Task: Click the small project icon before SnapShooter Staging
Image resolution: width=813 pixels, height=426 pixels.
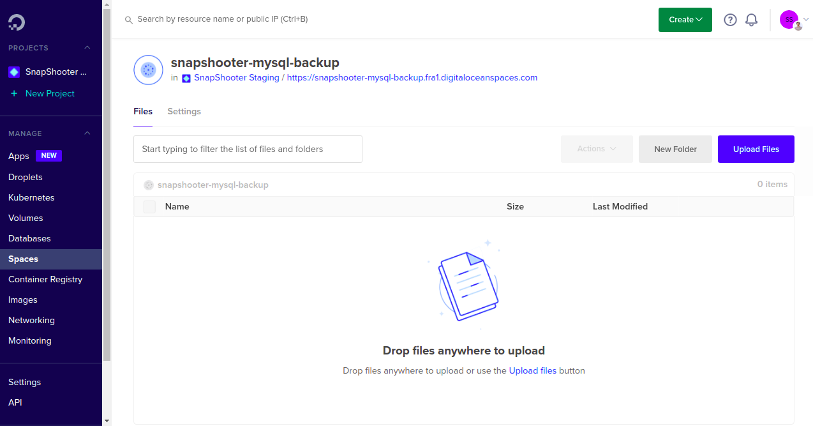Action: click(x=186, y=78)
